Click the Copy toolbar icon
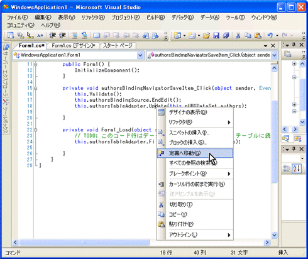Image resolution: width=308 pixels, height=259 pixels. pyautogui.click(x=248, y=35)
